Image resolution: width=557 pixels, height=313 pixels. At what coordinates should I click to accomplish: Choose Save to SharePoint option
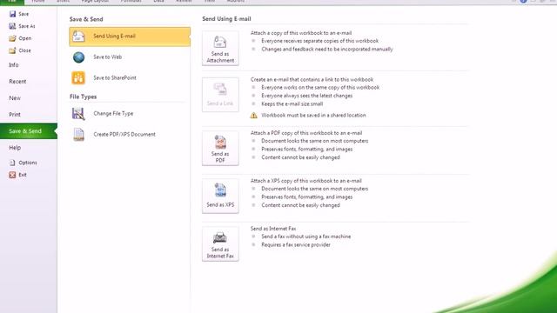(130, 77)
